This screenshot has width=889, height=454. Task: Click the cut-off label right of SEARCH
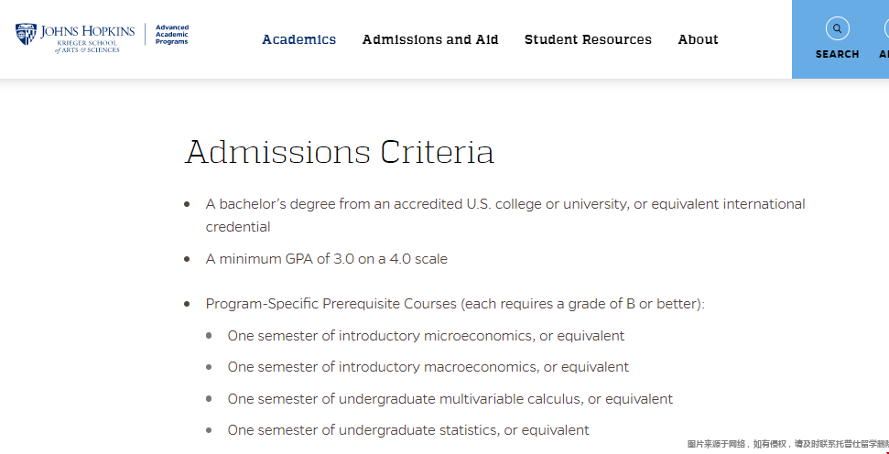click(x=884, y=54)
